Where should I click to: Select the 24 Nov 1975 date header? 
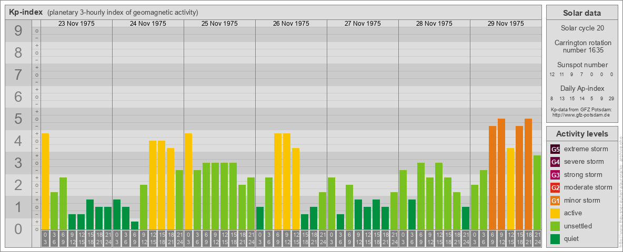click(148, 24)
